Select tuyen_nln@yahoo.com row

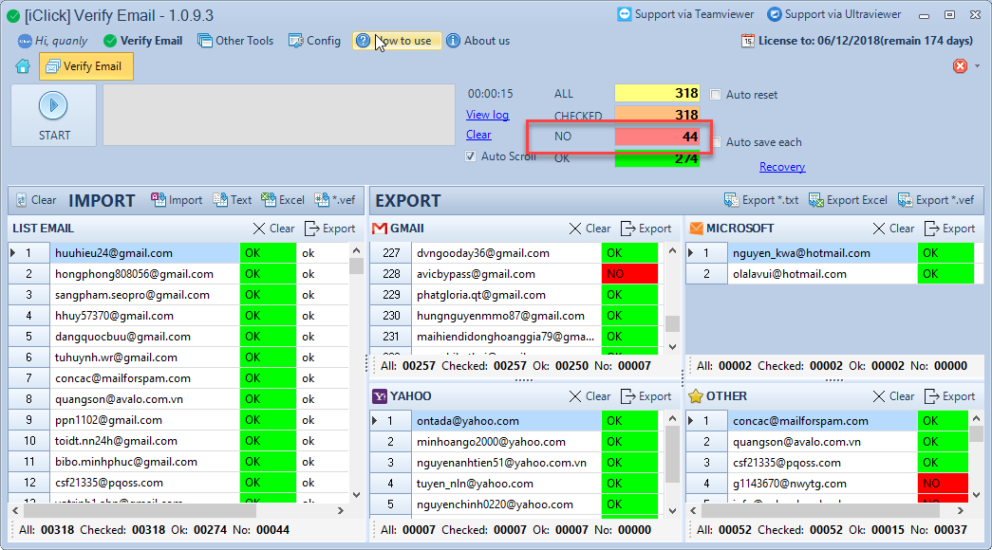click(514, 483)
